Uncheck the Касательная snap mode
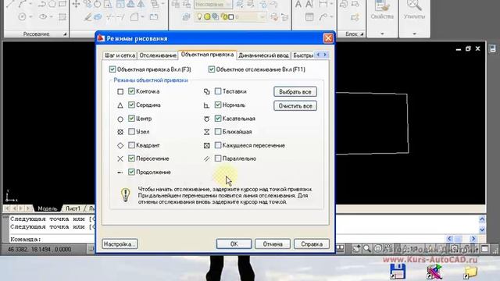500x281 pixels. pos(218,118)
